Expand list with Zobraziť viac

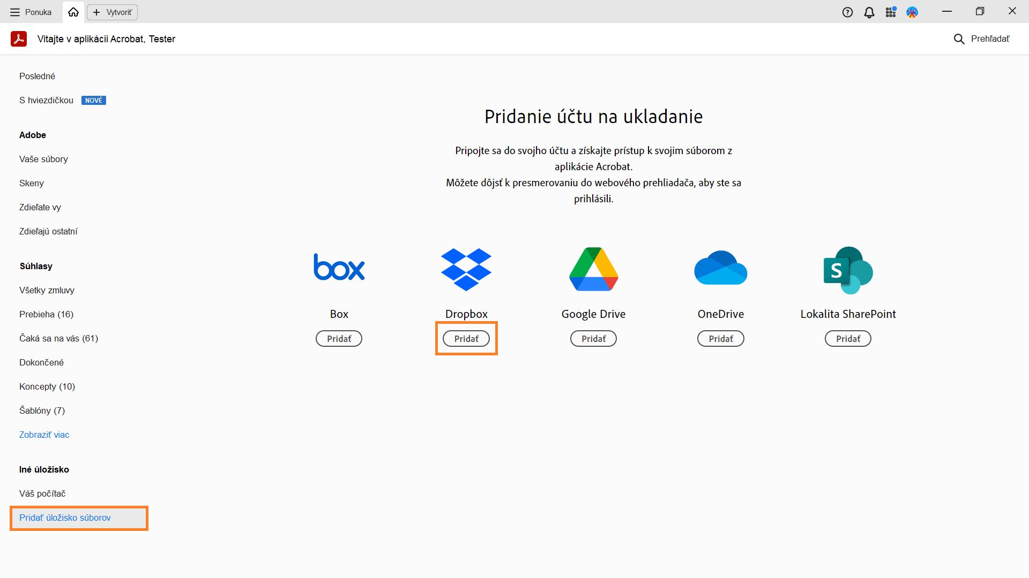[x=44, y=435]
